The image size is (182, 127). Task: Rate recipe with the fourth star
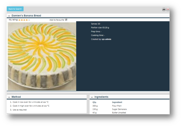coord(27,20)
